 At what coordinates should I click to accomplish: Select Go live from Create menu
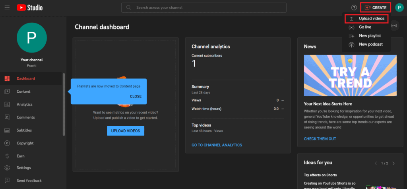click(x=366, y=27)
